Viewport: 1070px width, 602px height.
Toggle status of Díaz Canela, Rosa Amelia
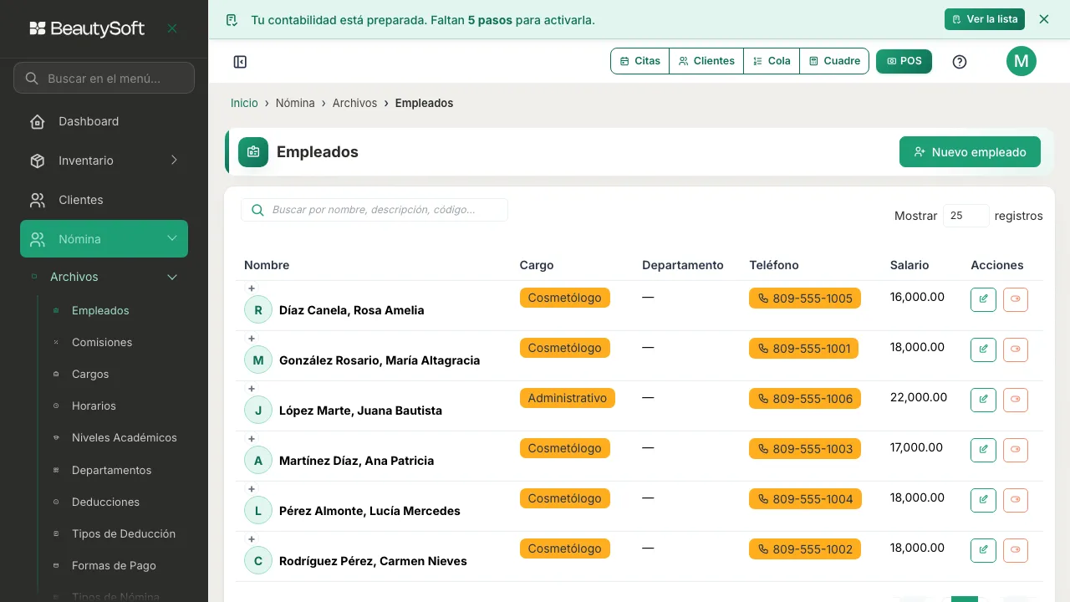tap(1016, 299)
